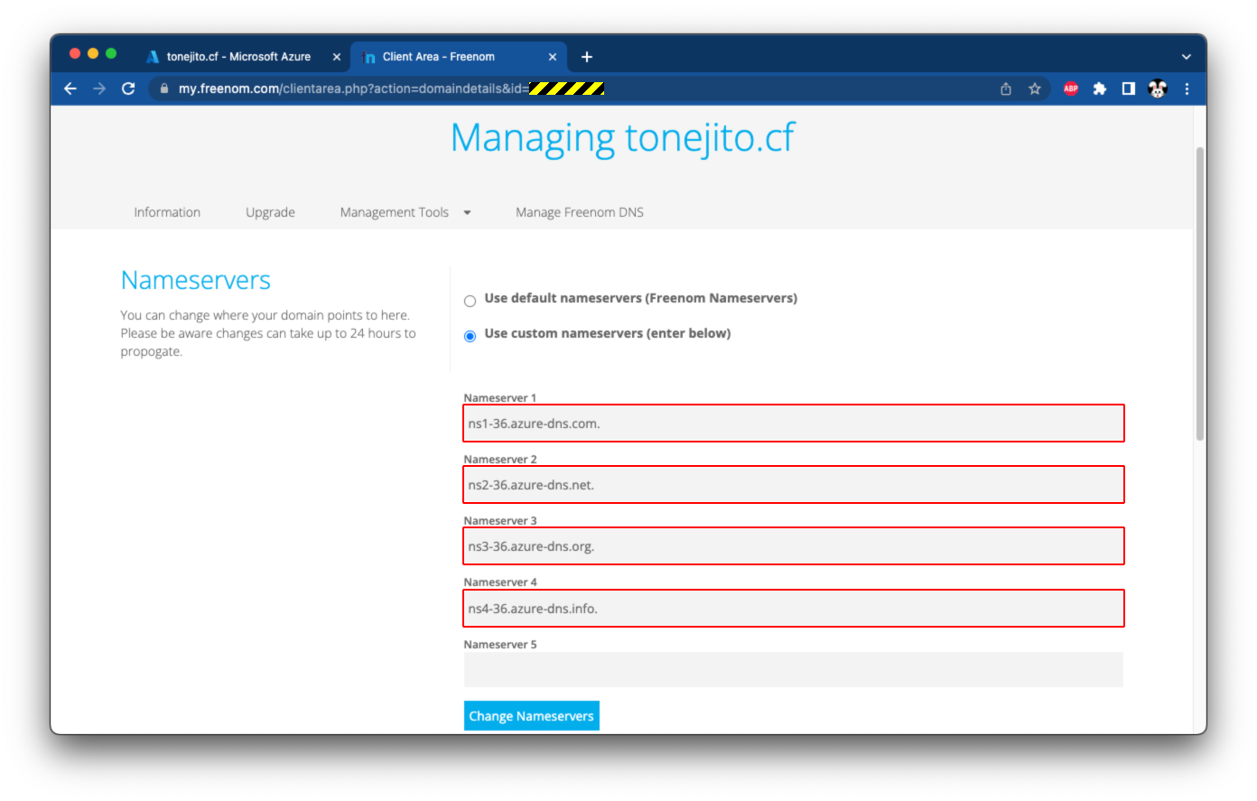Open the Chrome profile avatar
The width and height of the screenshot is (1257, 801).
[1158, 88]
